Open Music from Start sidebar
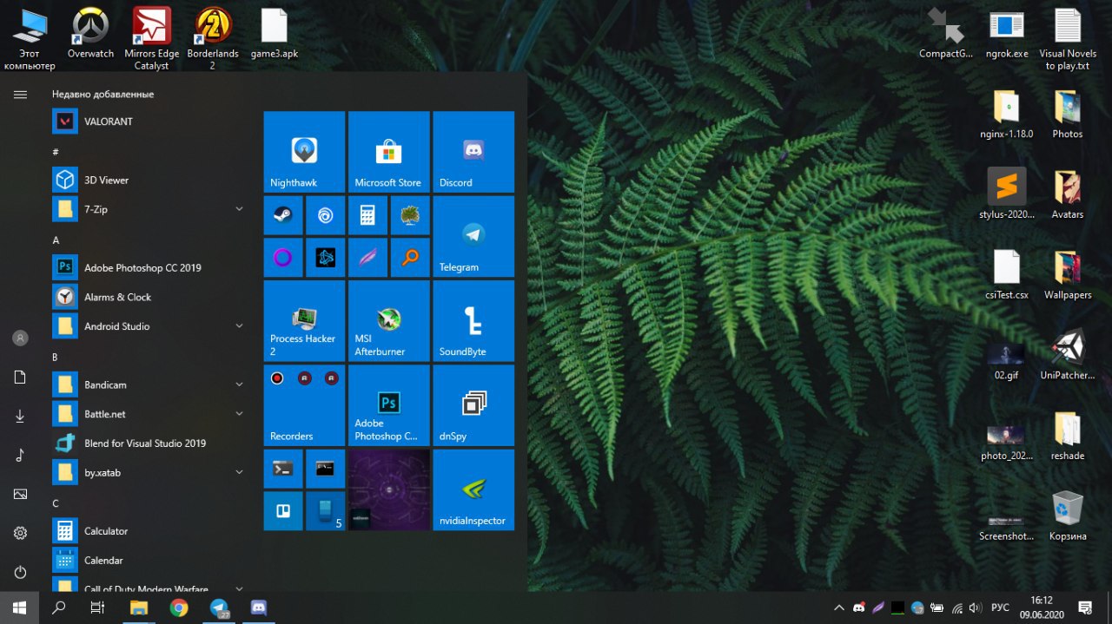The image size is (1112, 624). pyautogui.click(x=20, y=455)
